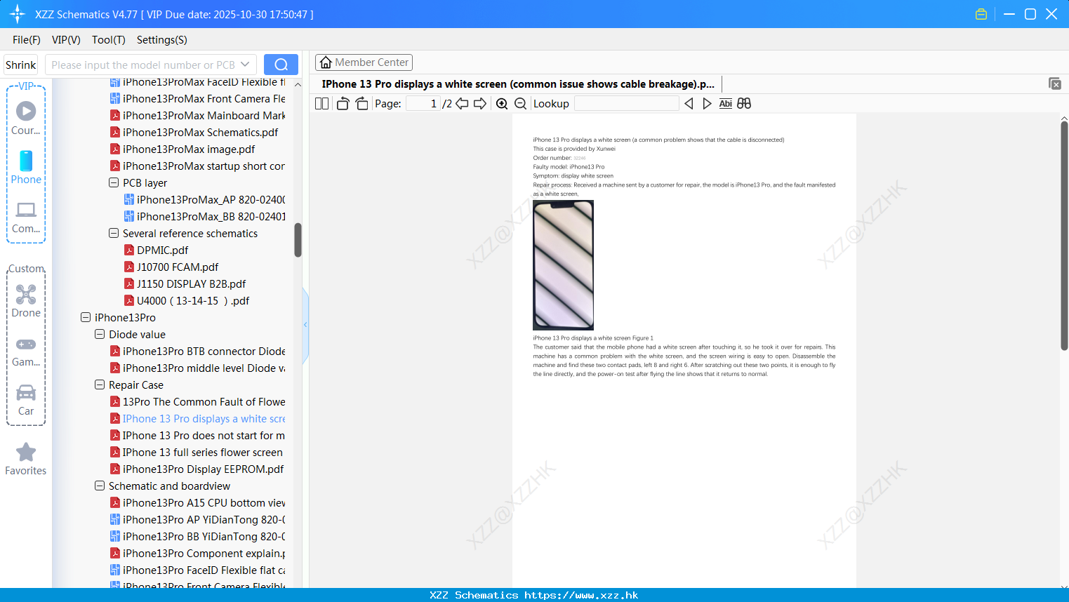Select the Car category
Image resolution: width=1069 pixels, height=602 pixels.
pyautogui.click(x=26, y=401)
